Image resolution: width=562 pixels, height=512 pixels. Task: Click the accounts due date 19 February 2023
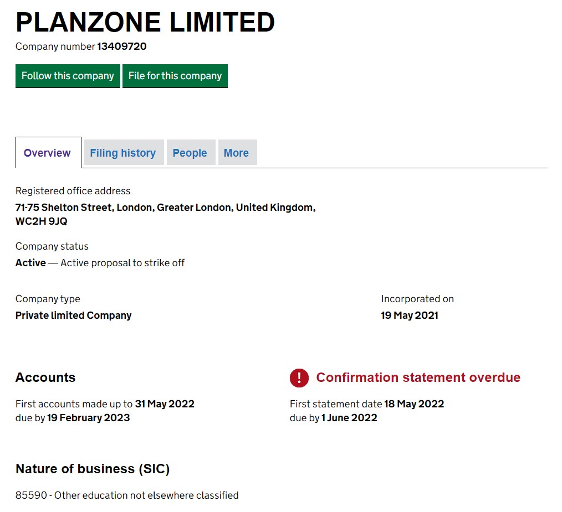[88, 418]
